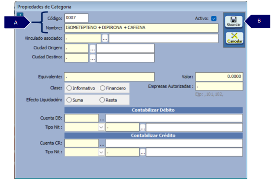This screenshot has width=279, height=180.
Task: Open Crédito Tipo Nit lookup ellipsis button
Action: [x=143, y=152]
